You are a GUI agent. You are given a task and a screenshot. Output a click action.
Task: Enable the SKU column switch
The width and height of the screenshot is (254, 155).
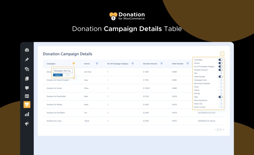[x=220, y=73]
